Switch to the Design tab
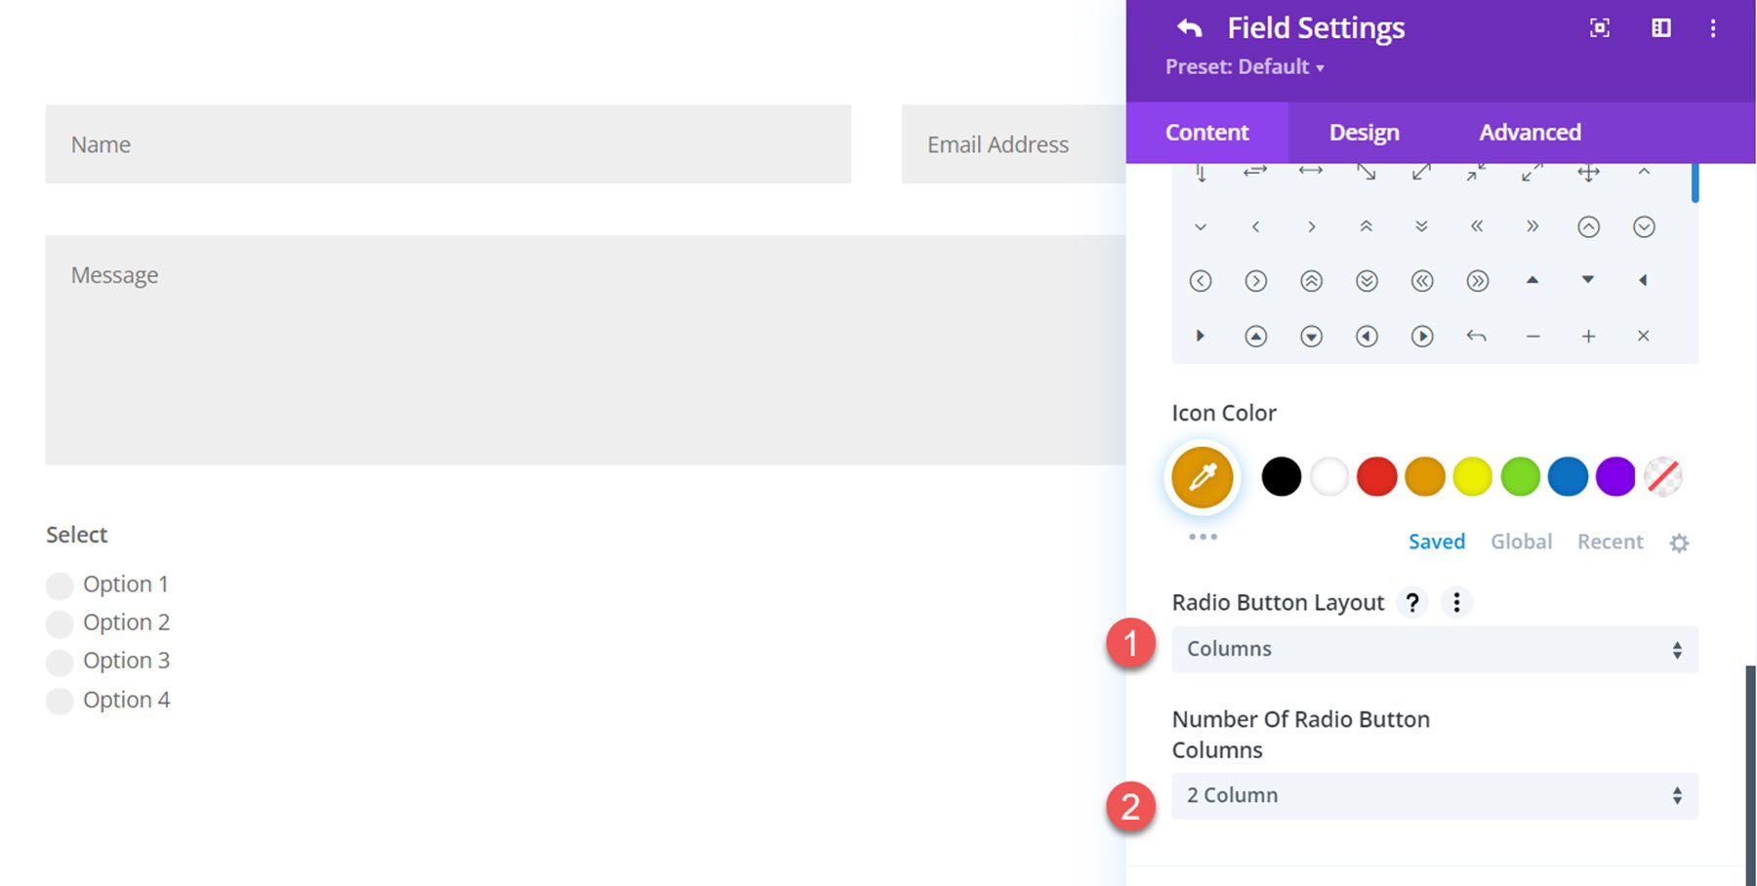Viewport: 1757px width, 886px height. 1364,133
